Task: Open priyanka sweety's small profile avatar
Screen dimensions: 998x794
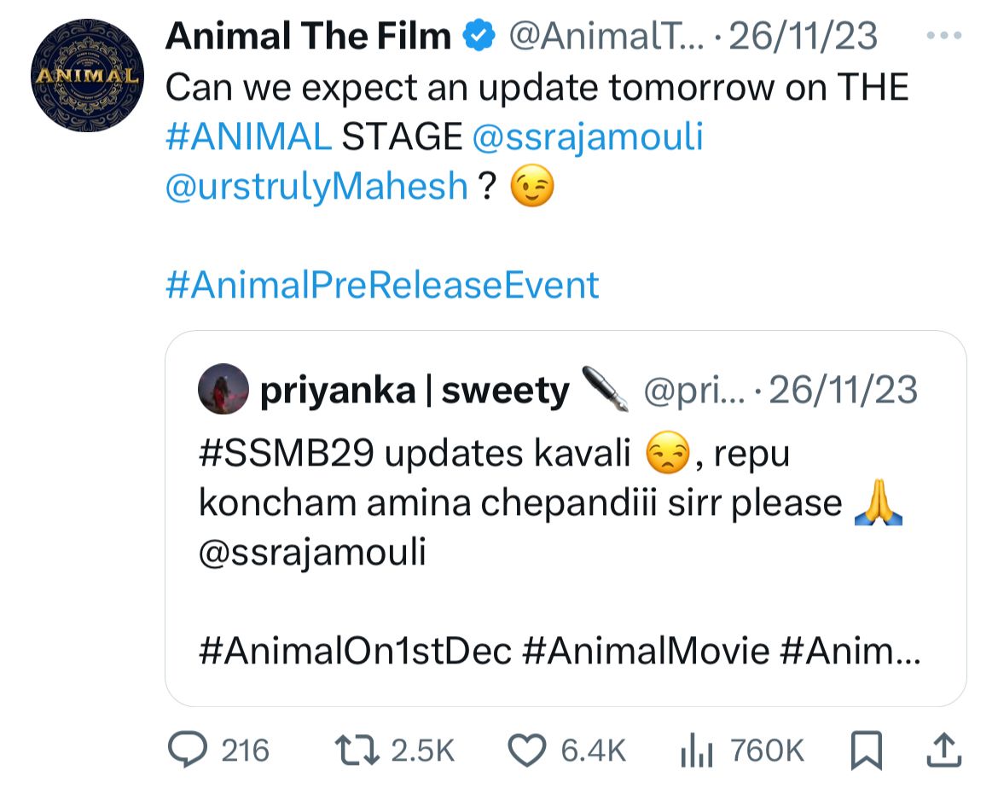Action: [x=223, y=391]
